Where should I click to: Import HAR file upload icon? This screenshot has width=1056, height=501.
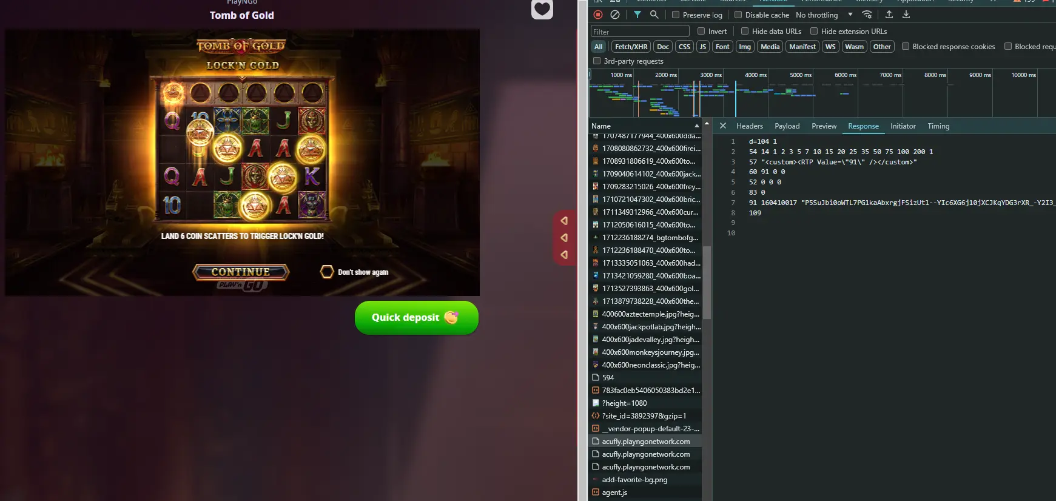889,15
